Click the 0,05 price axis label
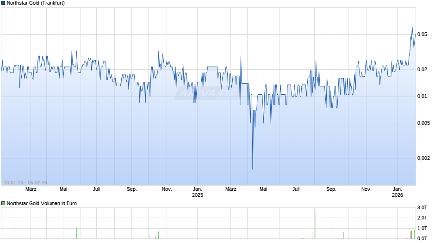 click(x=422, y=34)
